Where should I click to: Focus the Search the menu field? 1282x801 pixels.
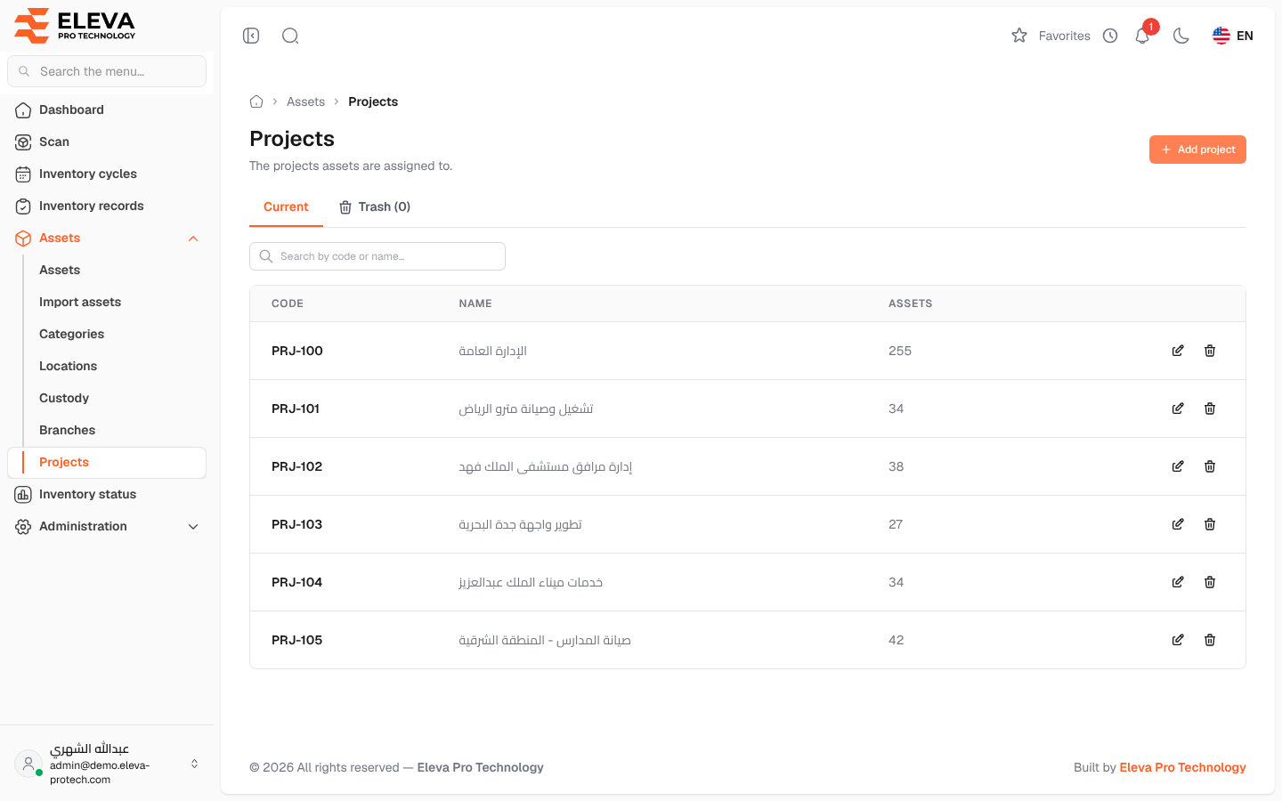107,71
